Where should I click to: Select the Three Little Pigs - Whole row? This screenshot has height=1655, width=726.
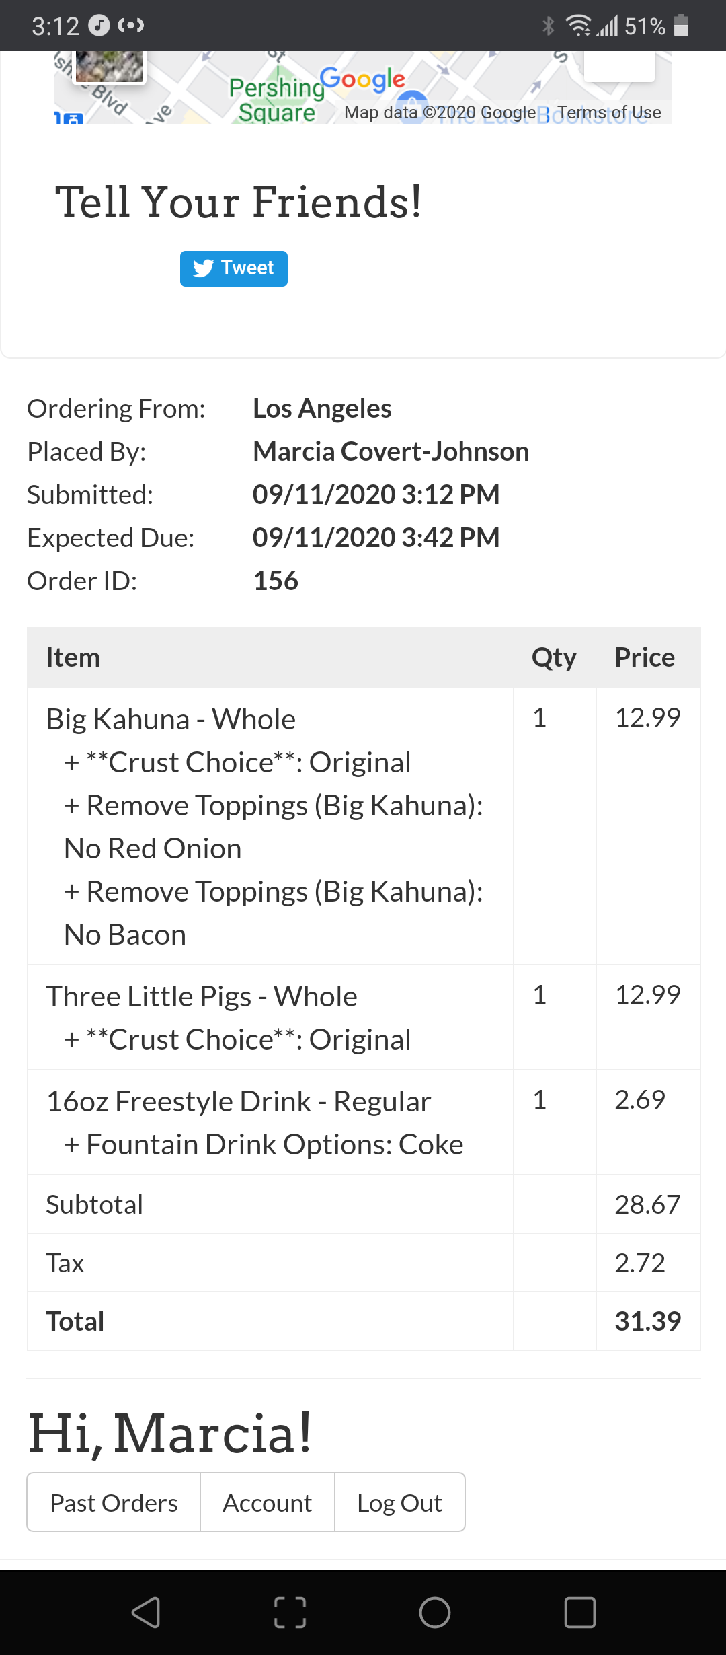202,996
